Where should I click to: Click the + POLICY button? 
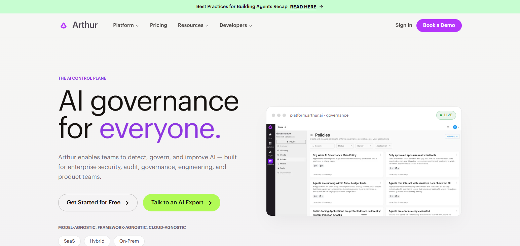[x=291, y=142]
